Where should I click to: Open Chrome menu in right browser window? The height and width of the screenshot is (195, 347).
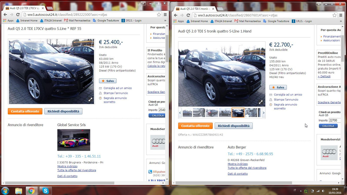click(341, 15)
